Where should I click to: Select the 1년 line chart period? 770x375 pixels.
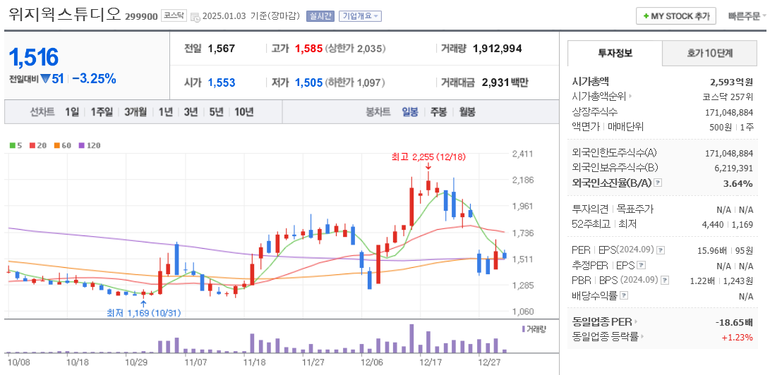(x=165, y=112)
